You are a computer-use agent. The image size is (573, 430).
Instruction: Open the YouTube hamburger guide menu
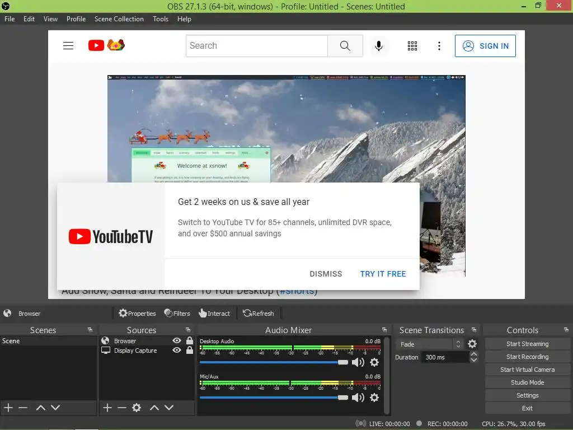pos(68,46)
